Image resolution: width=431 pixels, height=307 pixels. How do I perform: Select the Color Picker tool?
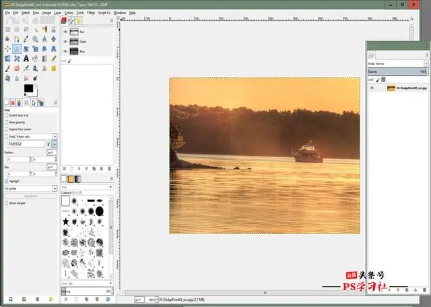[26, 39]
